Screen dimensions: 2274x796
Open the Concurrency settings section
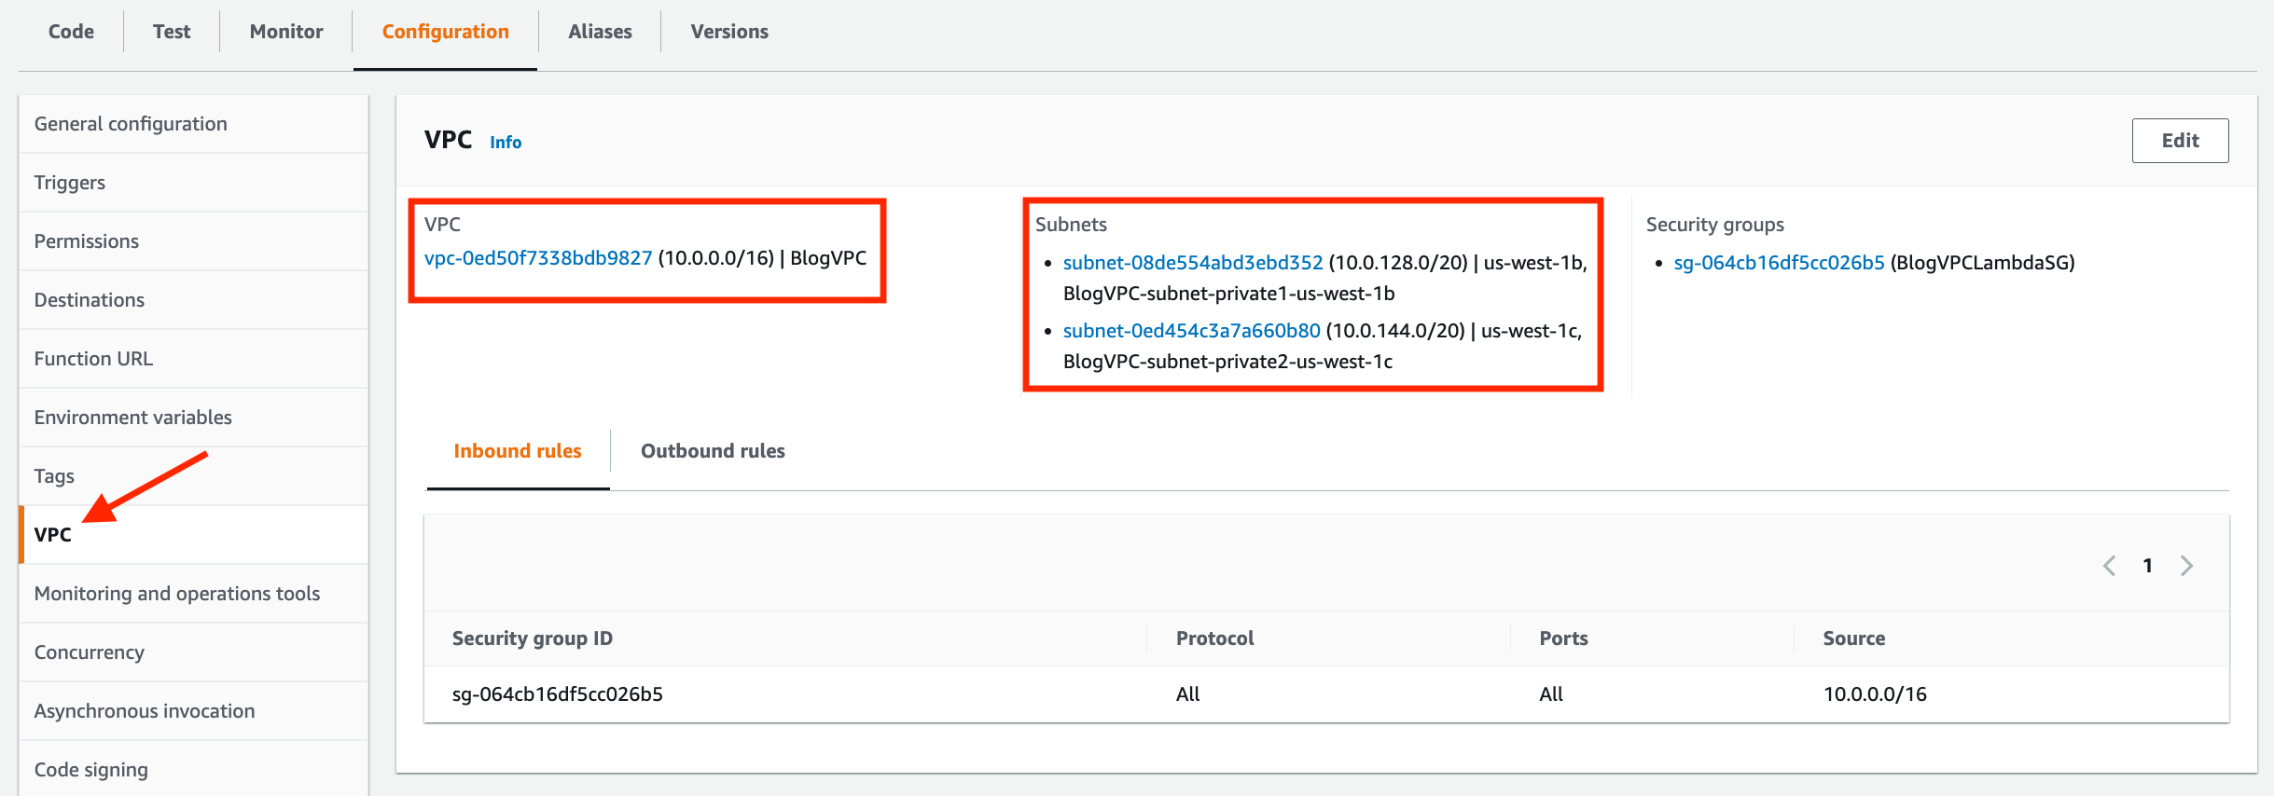[x=89, y=652]
